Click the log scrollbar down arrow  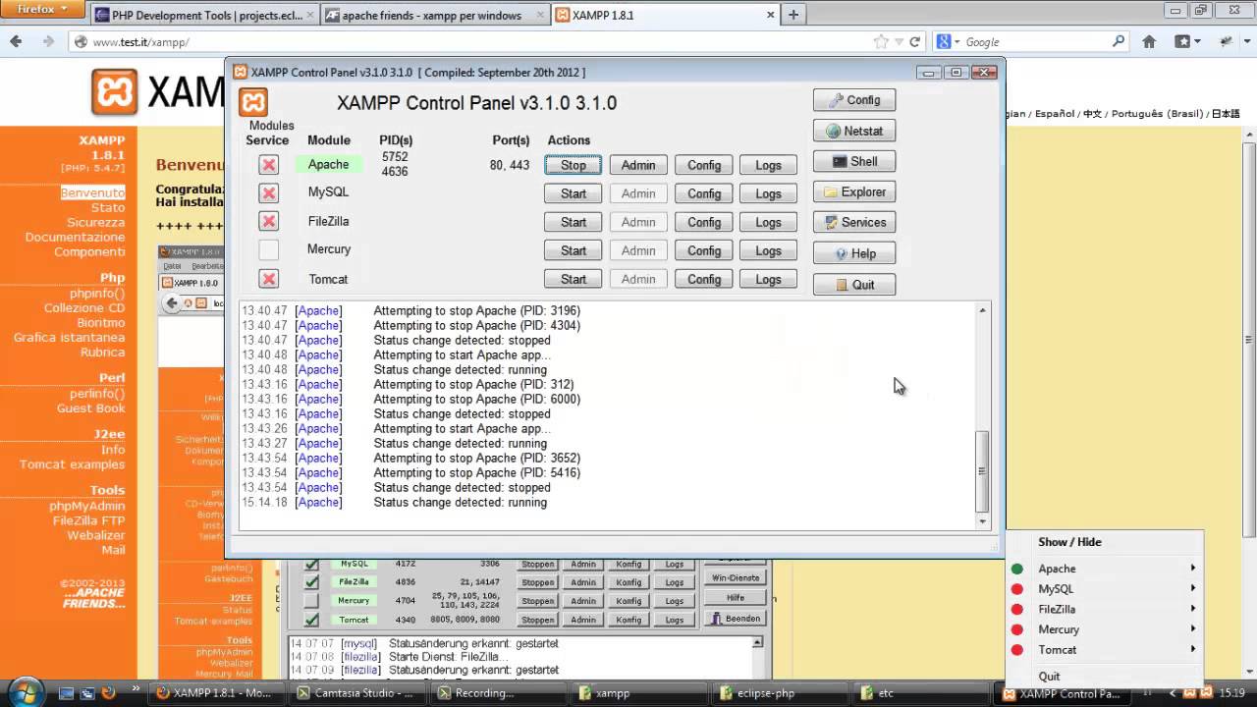tap(982, 521)
